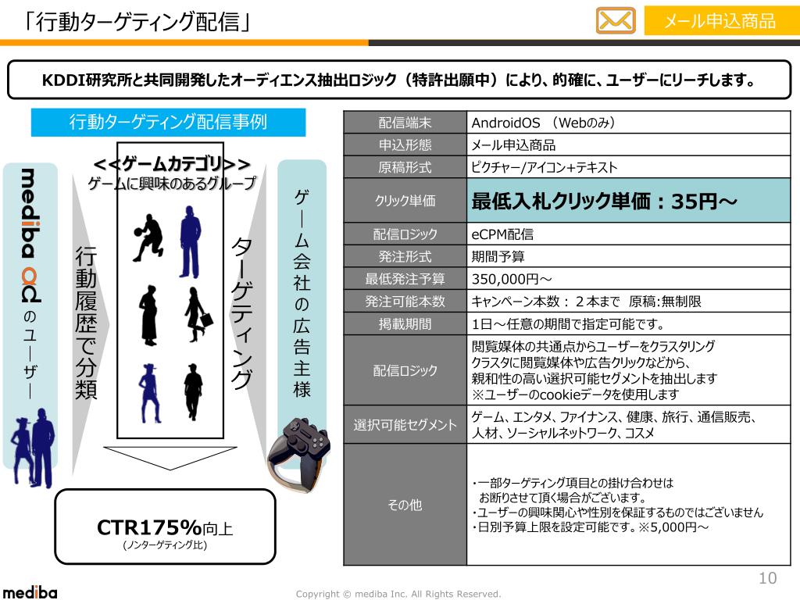Select the basketball player silhouette
800x600 pixels.
[x=148, y=237]
